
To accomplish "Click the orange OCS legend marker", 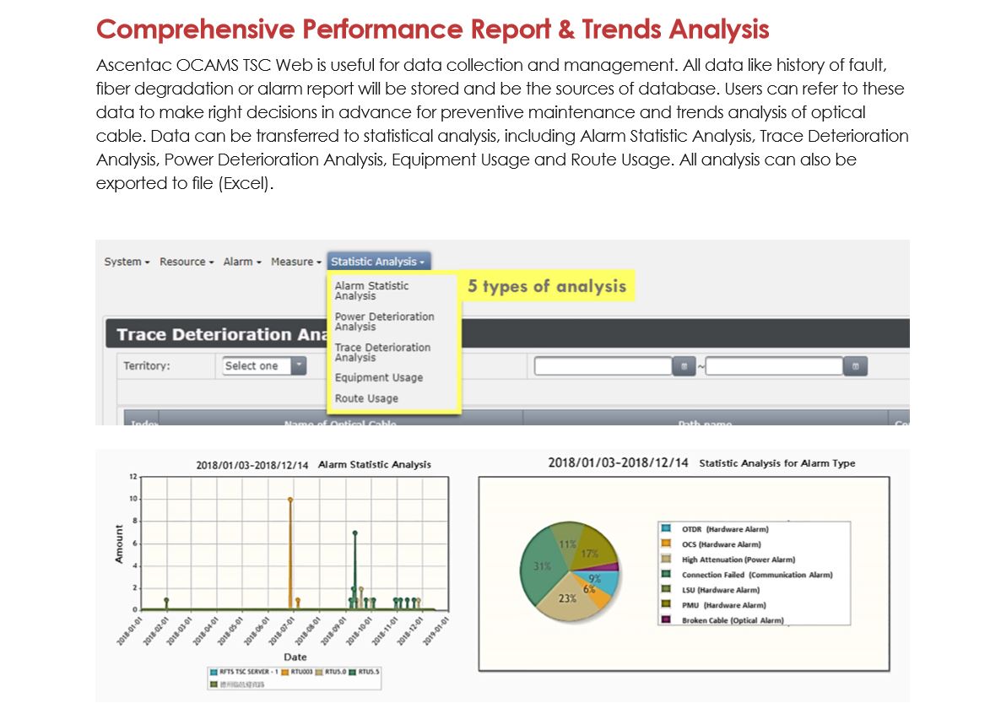I will [x=666, y=544].
